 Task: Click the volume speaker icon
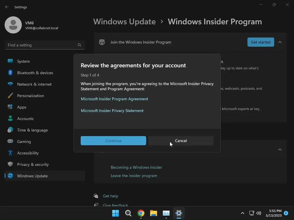point(259,213)
